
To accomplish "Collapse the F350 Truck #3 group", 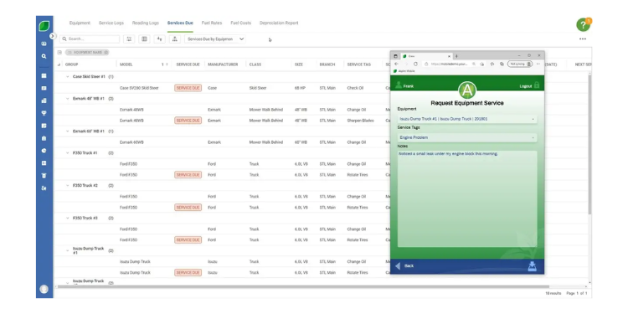I will [x=68, y=219].
